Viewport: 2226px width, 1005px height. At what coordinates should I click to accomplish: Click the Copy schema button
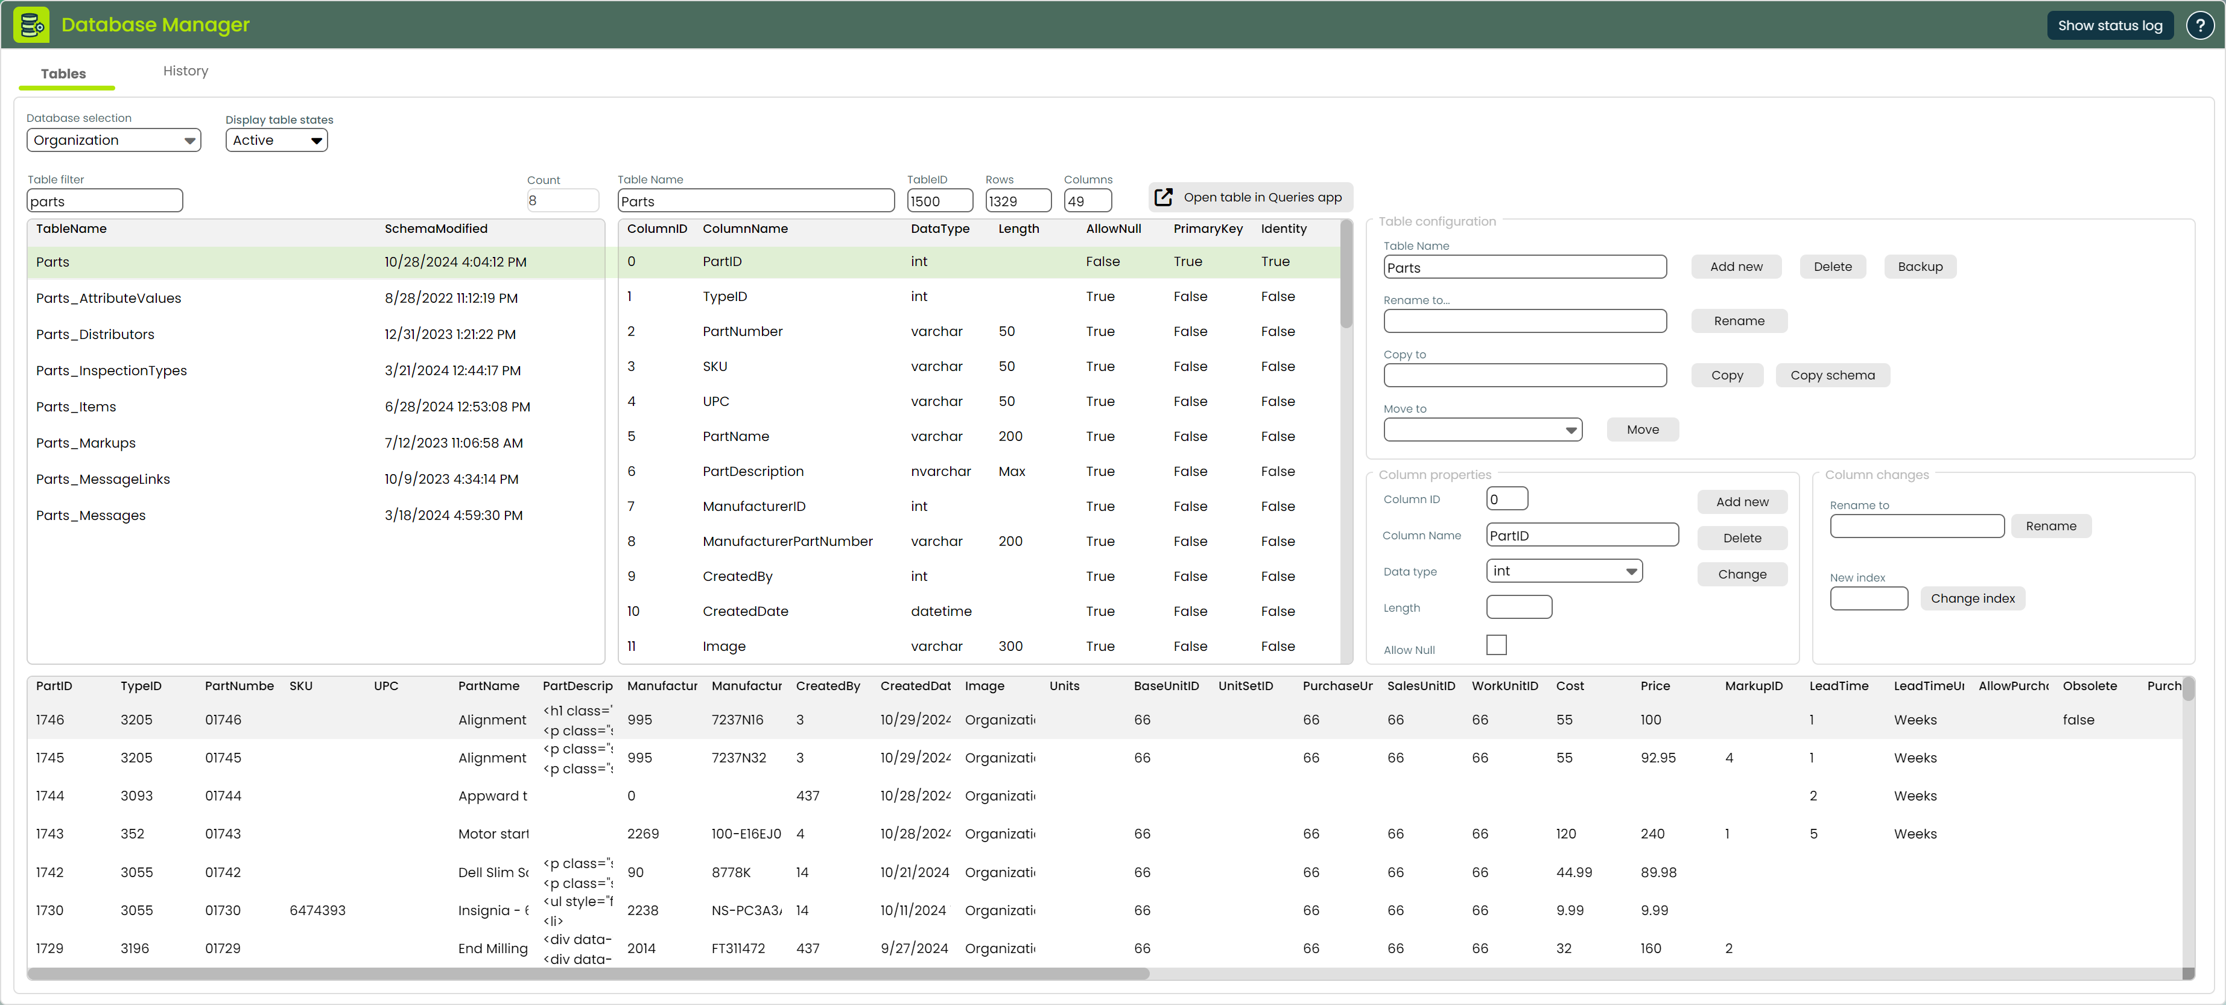(1832, 375)
